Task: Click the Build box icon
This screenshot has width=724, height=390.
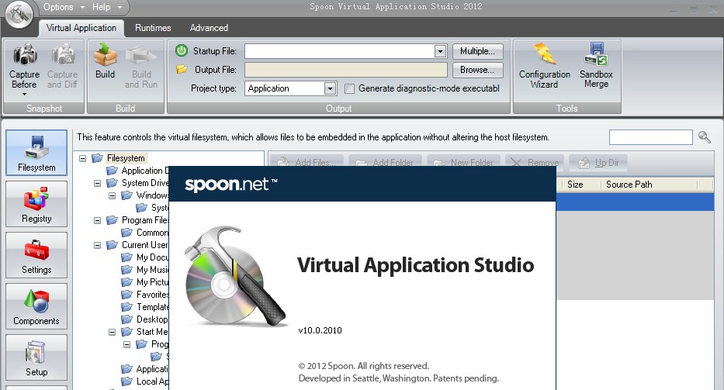Action: [106, 55]
